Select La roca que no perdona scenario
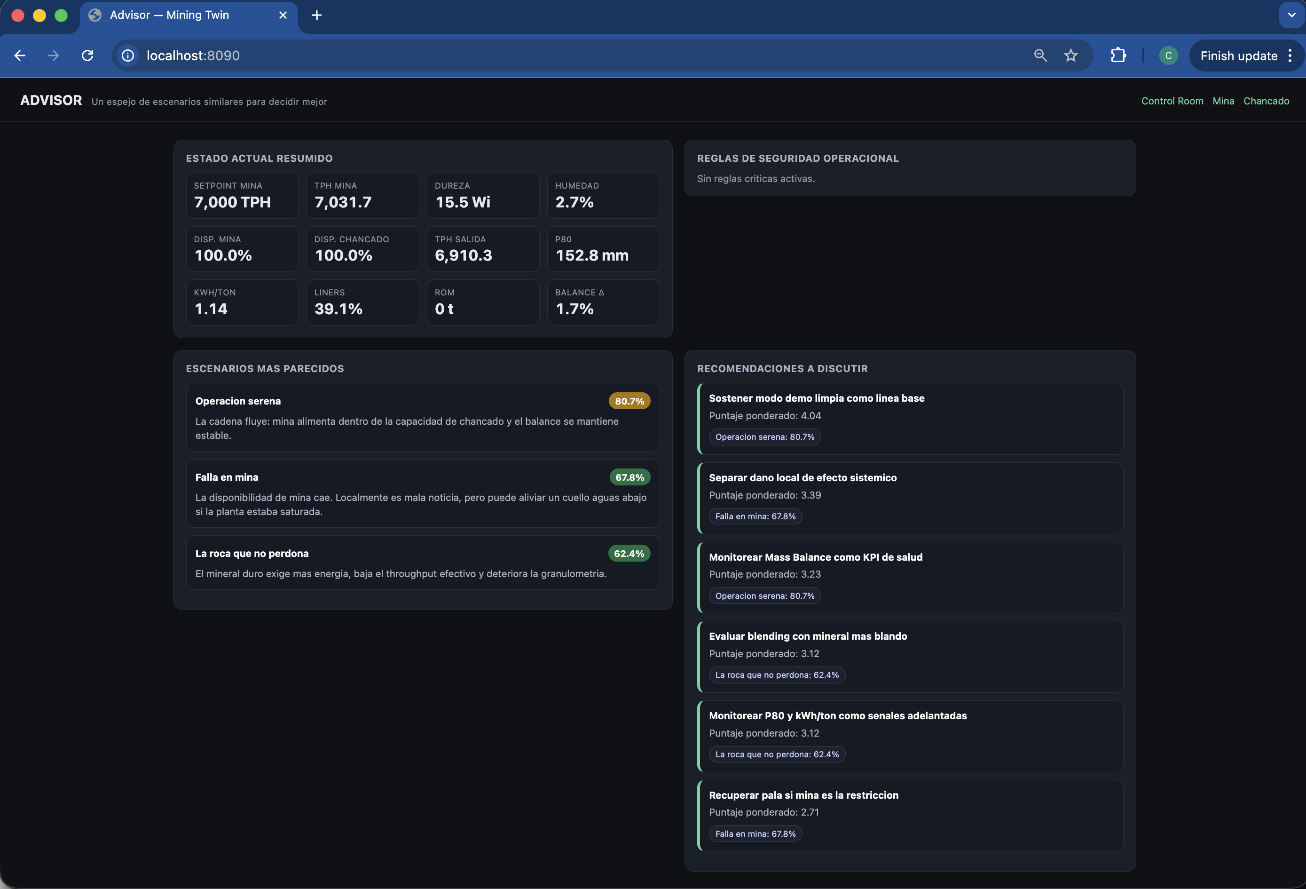1306x889 pixels. point(423,562)
